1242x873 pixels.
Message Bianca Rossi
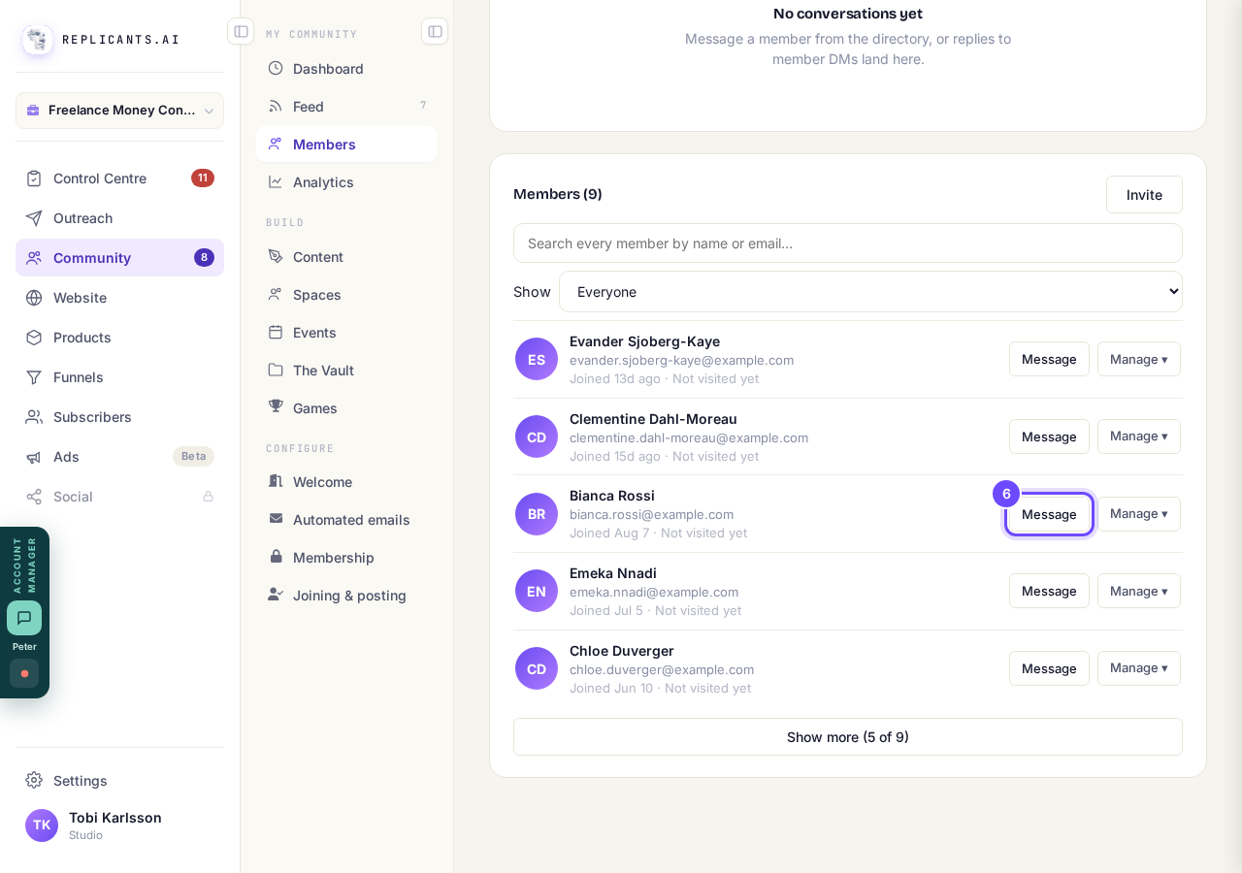1049,514
